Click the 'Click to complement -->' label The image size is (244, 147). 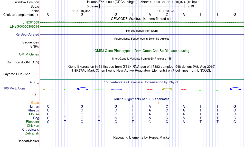point(21,15)
